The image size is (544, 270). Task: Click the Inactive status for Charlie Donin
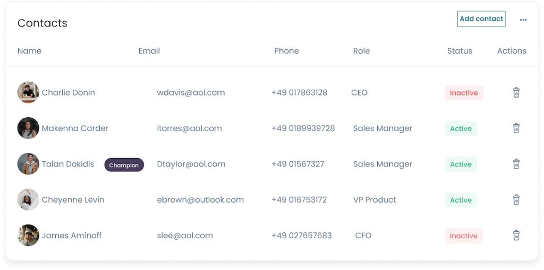click(x=464, y=93)
